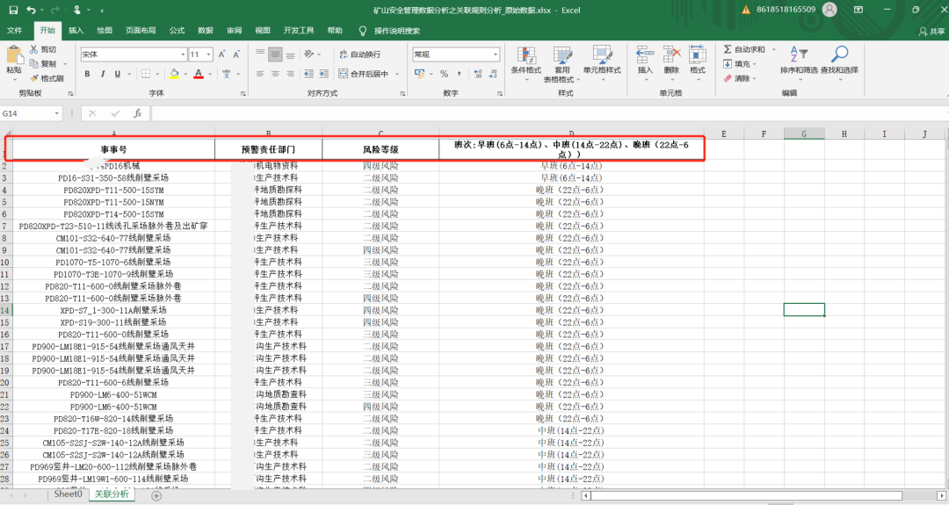Toggle top vertical alignment
The width and height of the screenshot is (949, 505).
(260, 54)
